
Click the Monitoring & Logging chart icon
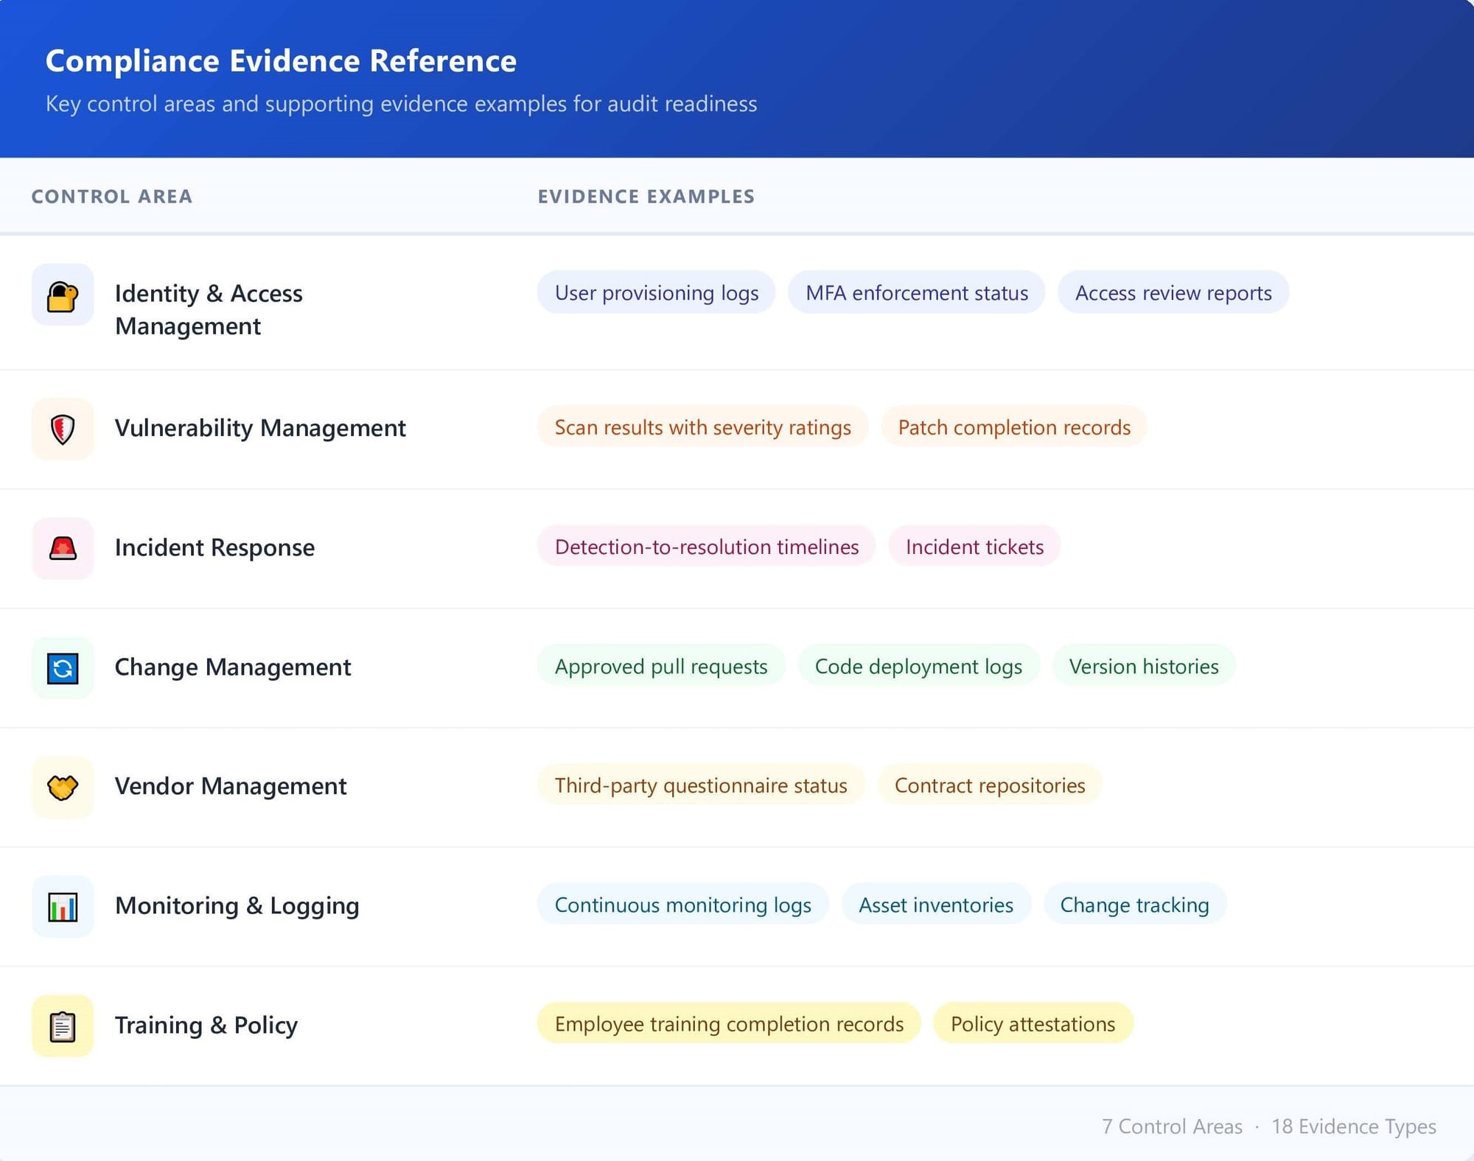pyautogui.click(x=63, y=907)
